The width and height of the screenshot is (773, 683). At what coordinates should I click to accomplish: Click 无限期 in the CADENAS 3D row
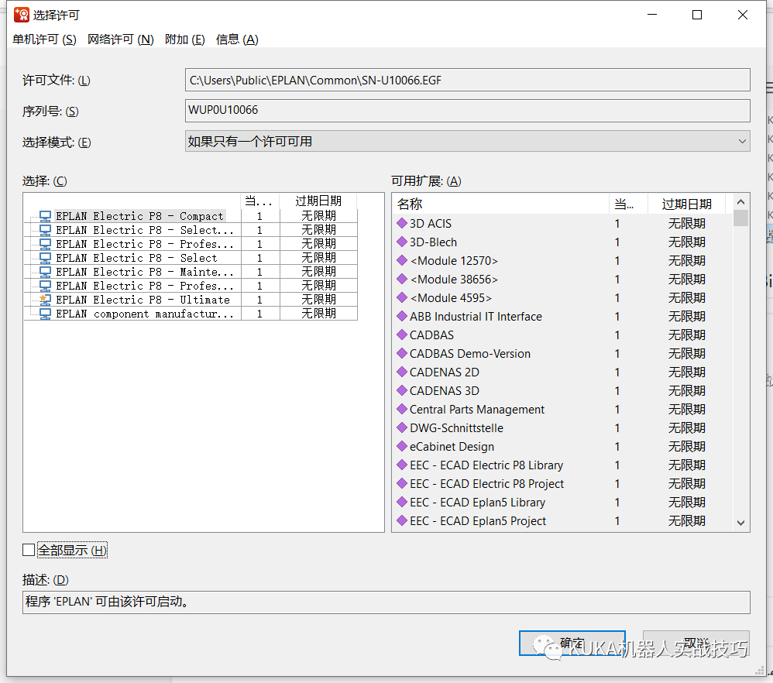pyautogui.click(x=687, y=391)
